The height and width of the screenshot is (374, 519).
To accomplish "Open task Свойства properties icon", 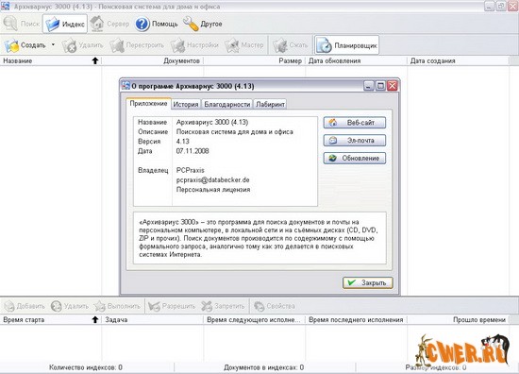I will coord(259,306).
